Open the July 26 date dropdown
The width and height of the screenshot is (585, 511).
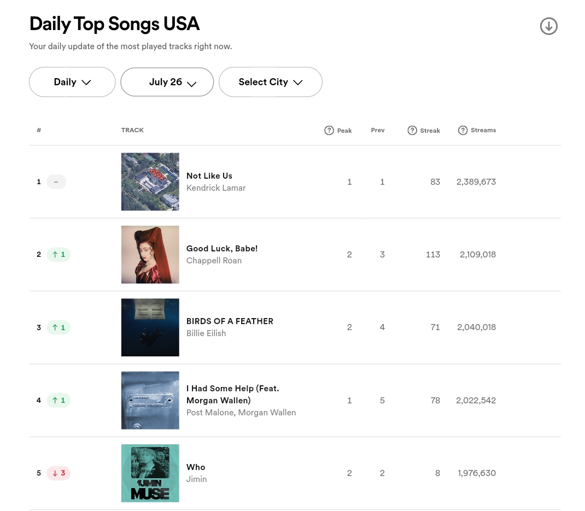167,82
